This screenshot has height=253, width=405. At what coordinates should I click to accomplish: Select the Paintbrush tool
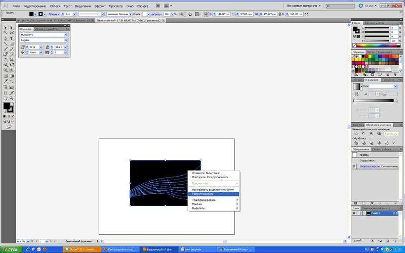pos(6,49)
